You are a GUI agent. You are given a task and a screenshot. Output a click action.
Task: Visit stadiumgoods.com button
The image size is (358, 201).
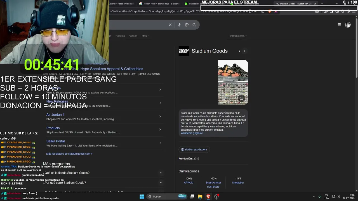coord(194,150)
